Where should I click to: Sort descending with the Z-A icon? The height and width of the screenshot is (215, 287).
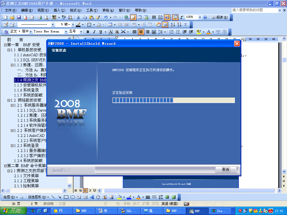(x=179, y=25)
